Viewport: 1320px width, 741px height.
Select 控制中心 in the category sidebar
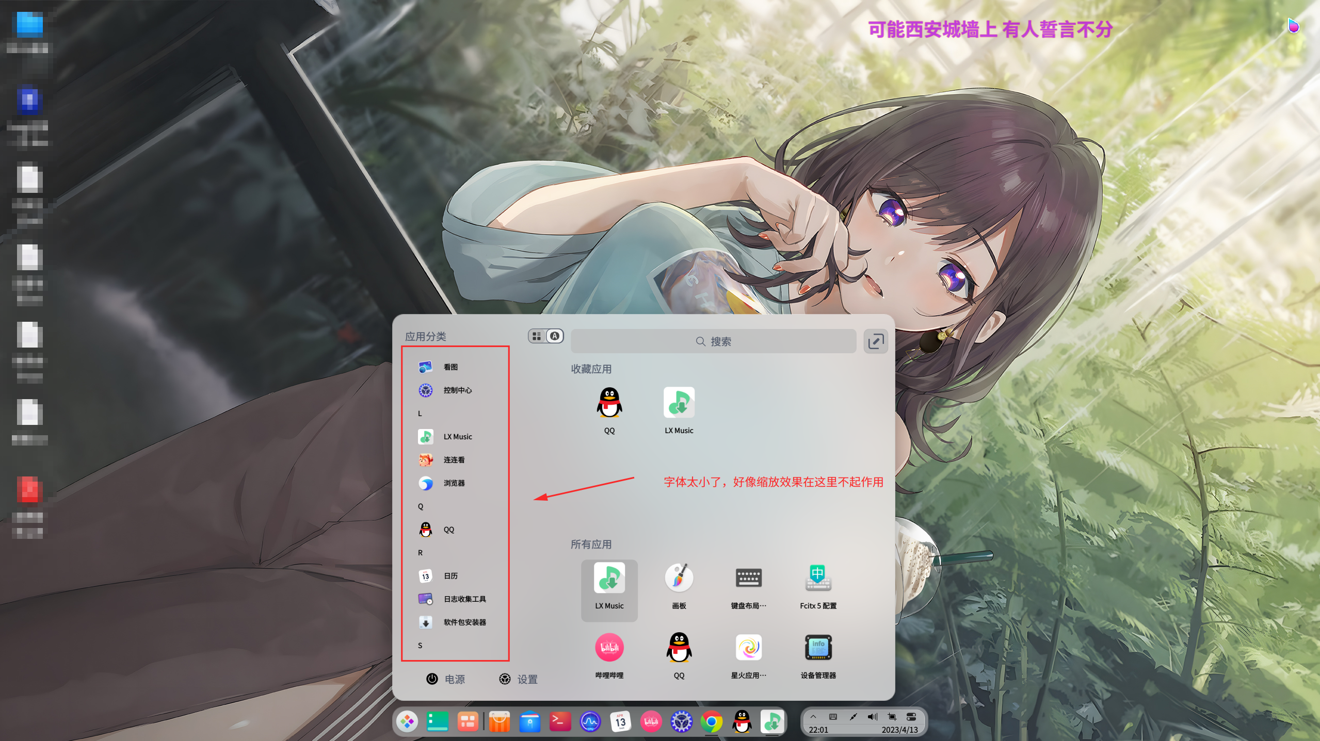[x=457, y=390]
